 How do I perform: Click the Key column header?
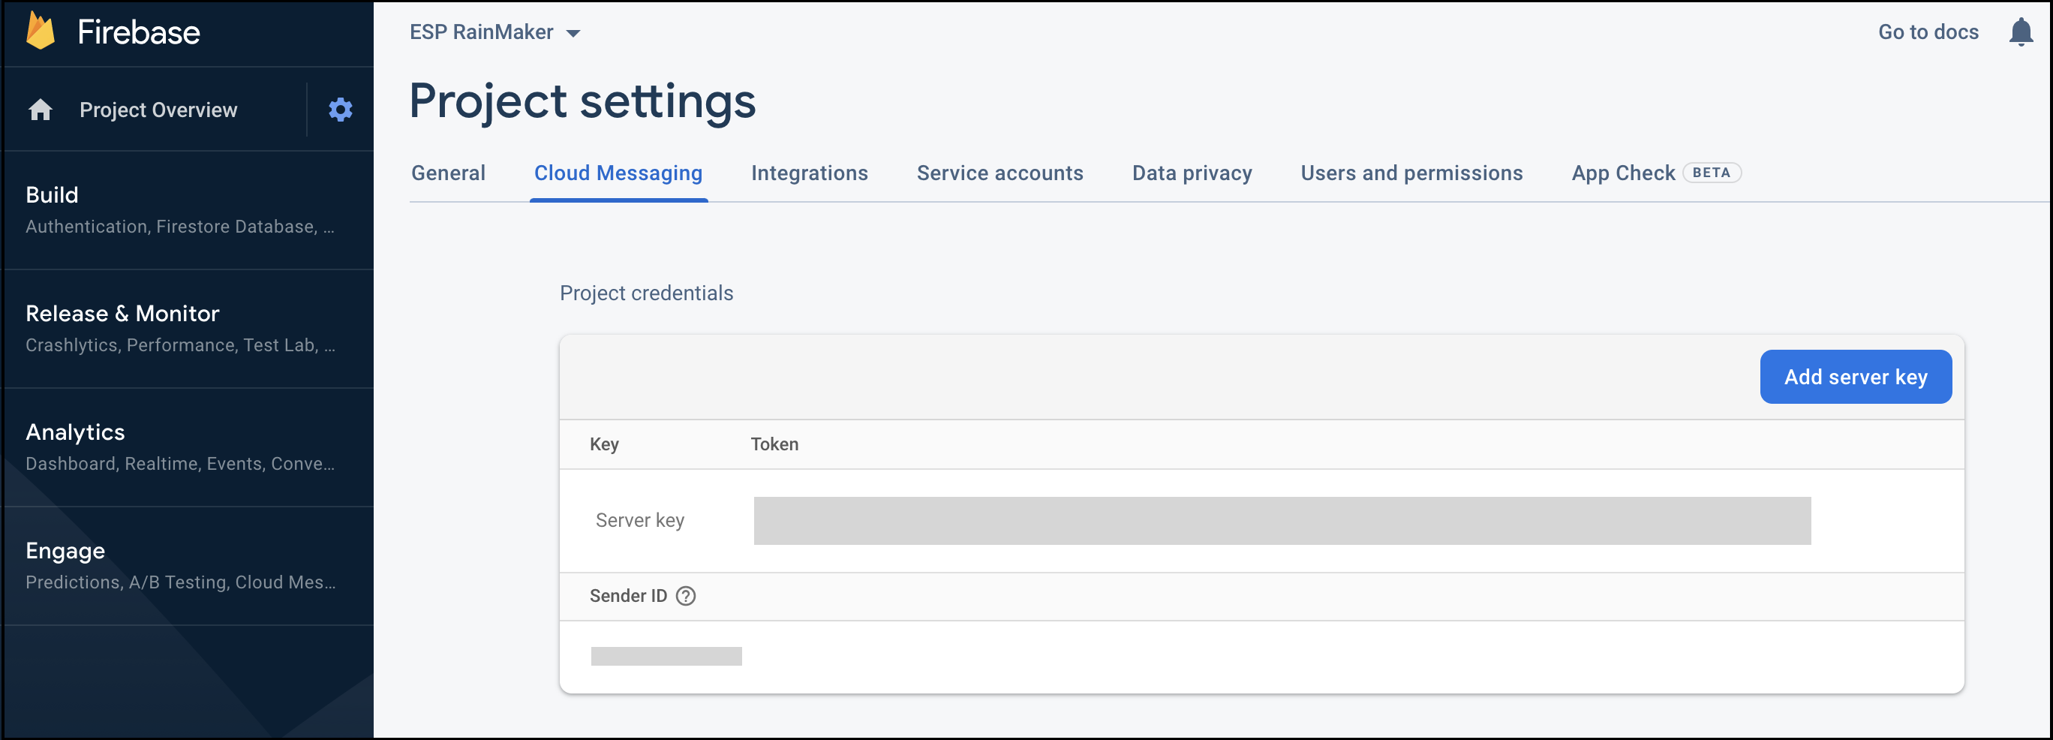[604, 444]
